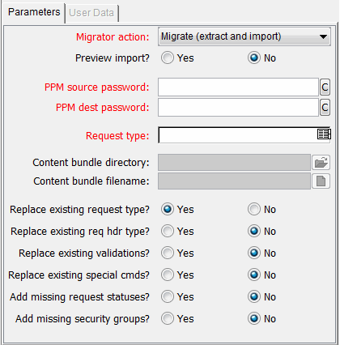Set Preview import to Yes

tap(168, 58)
